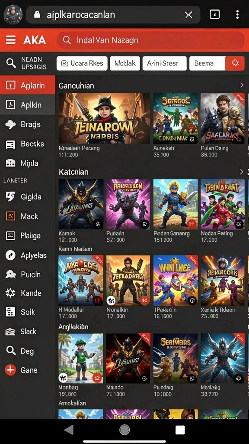Open the Kamok game thumbnail
249x444 pixels.
(81, 204)
